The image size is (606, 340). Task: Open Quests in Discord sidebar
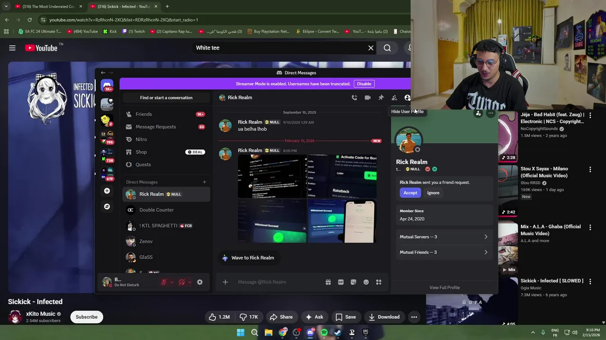click(166, 165)
